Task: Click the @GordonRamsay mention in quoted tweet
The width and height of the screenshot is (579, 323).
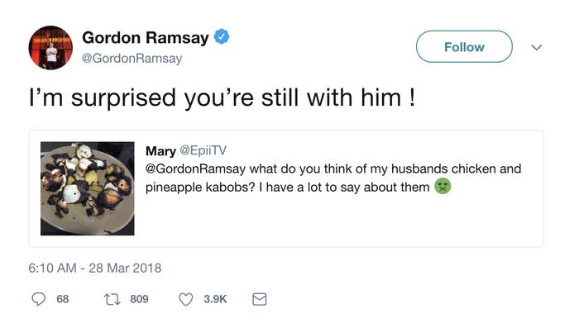Action: 195,169
